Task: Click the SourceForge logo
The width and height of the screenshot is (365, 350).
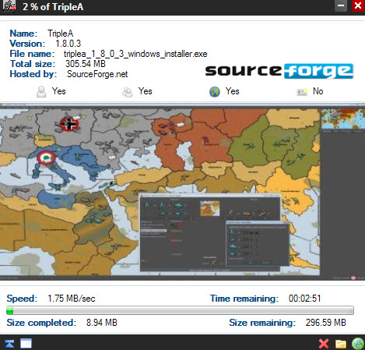Action: 279,71
